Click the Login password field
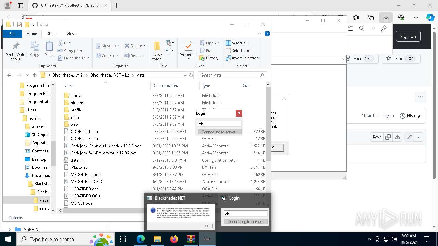438x246 pixels. 220,124
